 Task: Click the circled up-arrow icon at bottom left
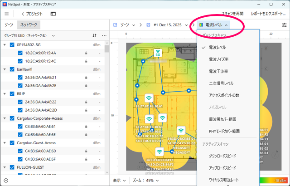click(x=5, y=180)
